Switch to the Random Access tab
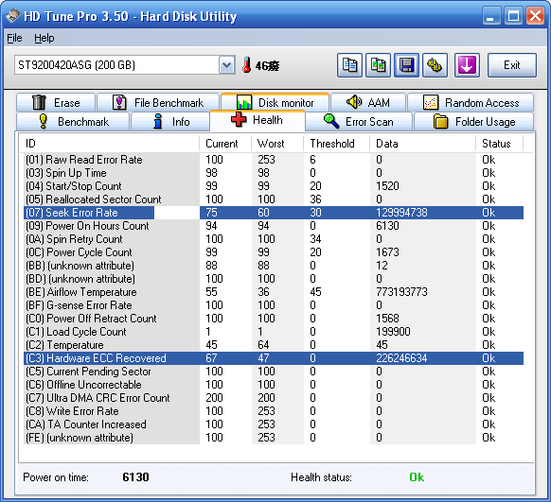 (471, 103)
